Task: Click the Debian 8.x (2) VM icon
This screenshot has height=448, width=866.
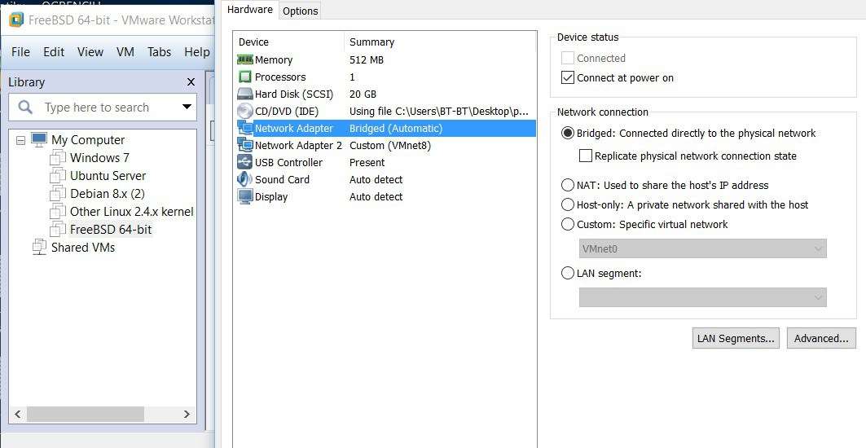Action: (x=58, y=194)
